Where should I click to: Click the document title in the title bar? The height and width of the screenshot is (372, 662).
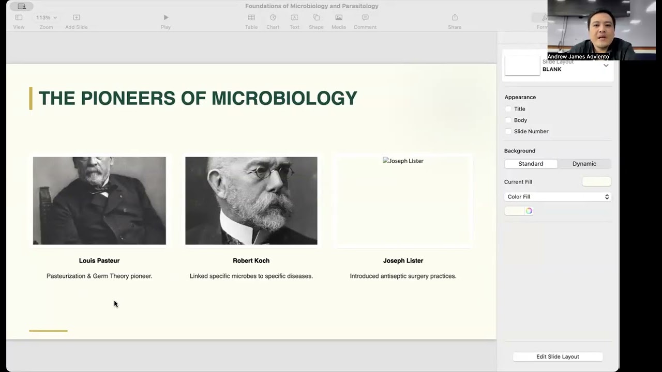click(312, 6)
